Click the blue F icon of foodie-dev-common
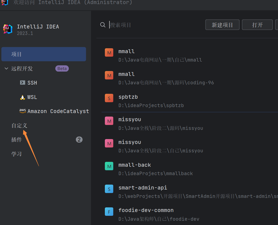278x225 pixels. pos(109,211)
